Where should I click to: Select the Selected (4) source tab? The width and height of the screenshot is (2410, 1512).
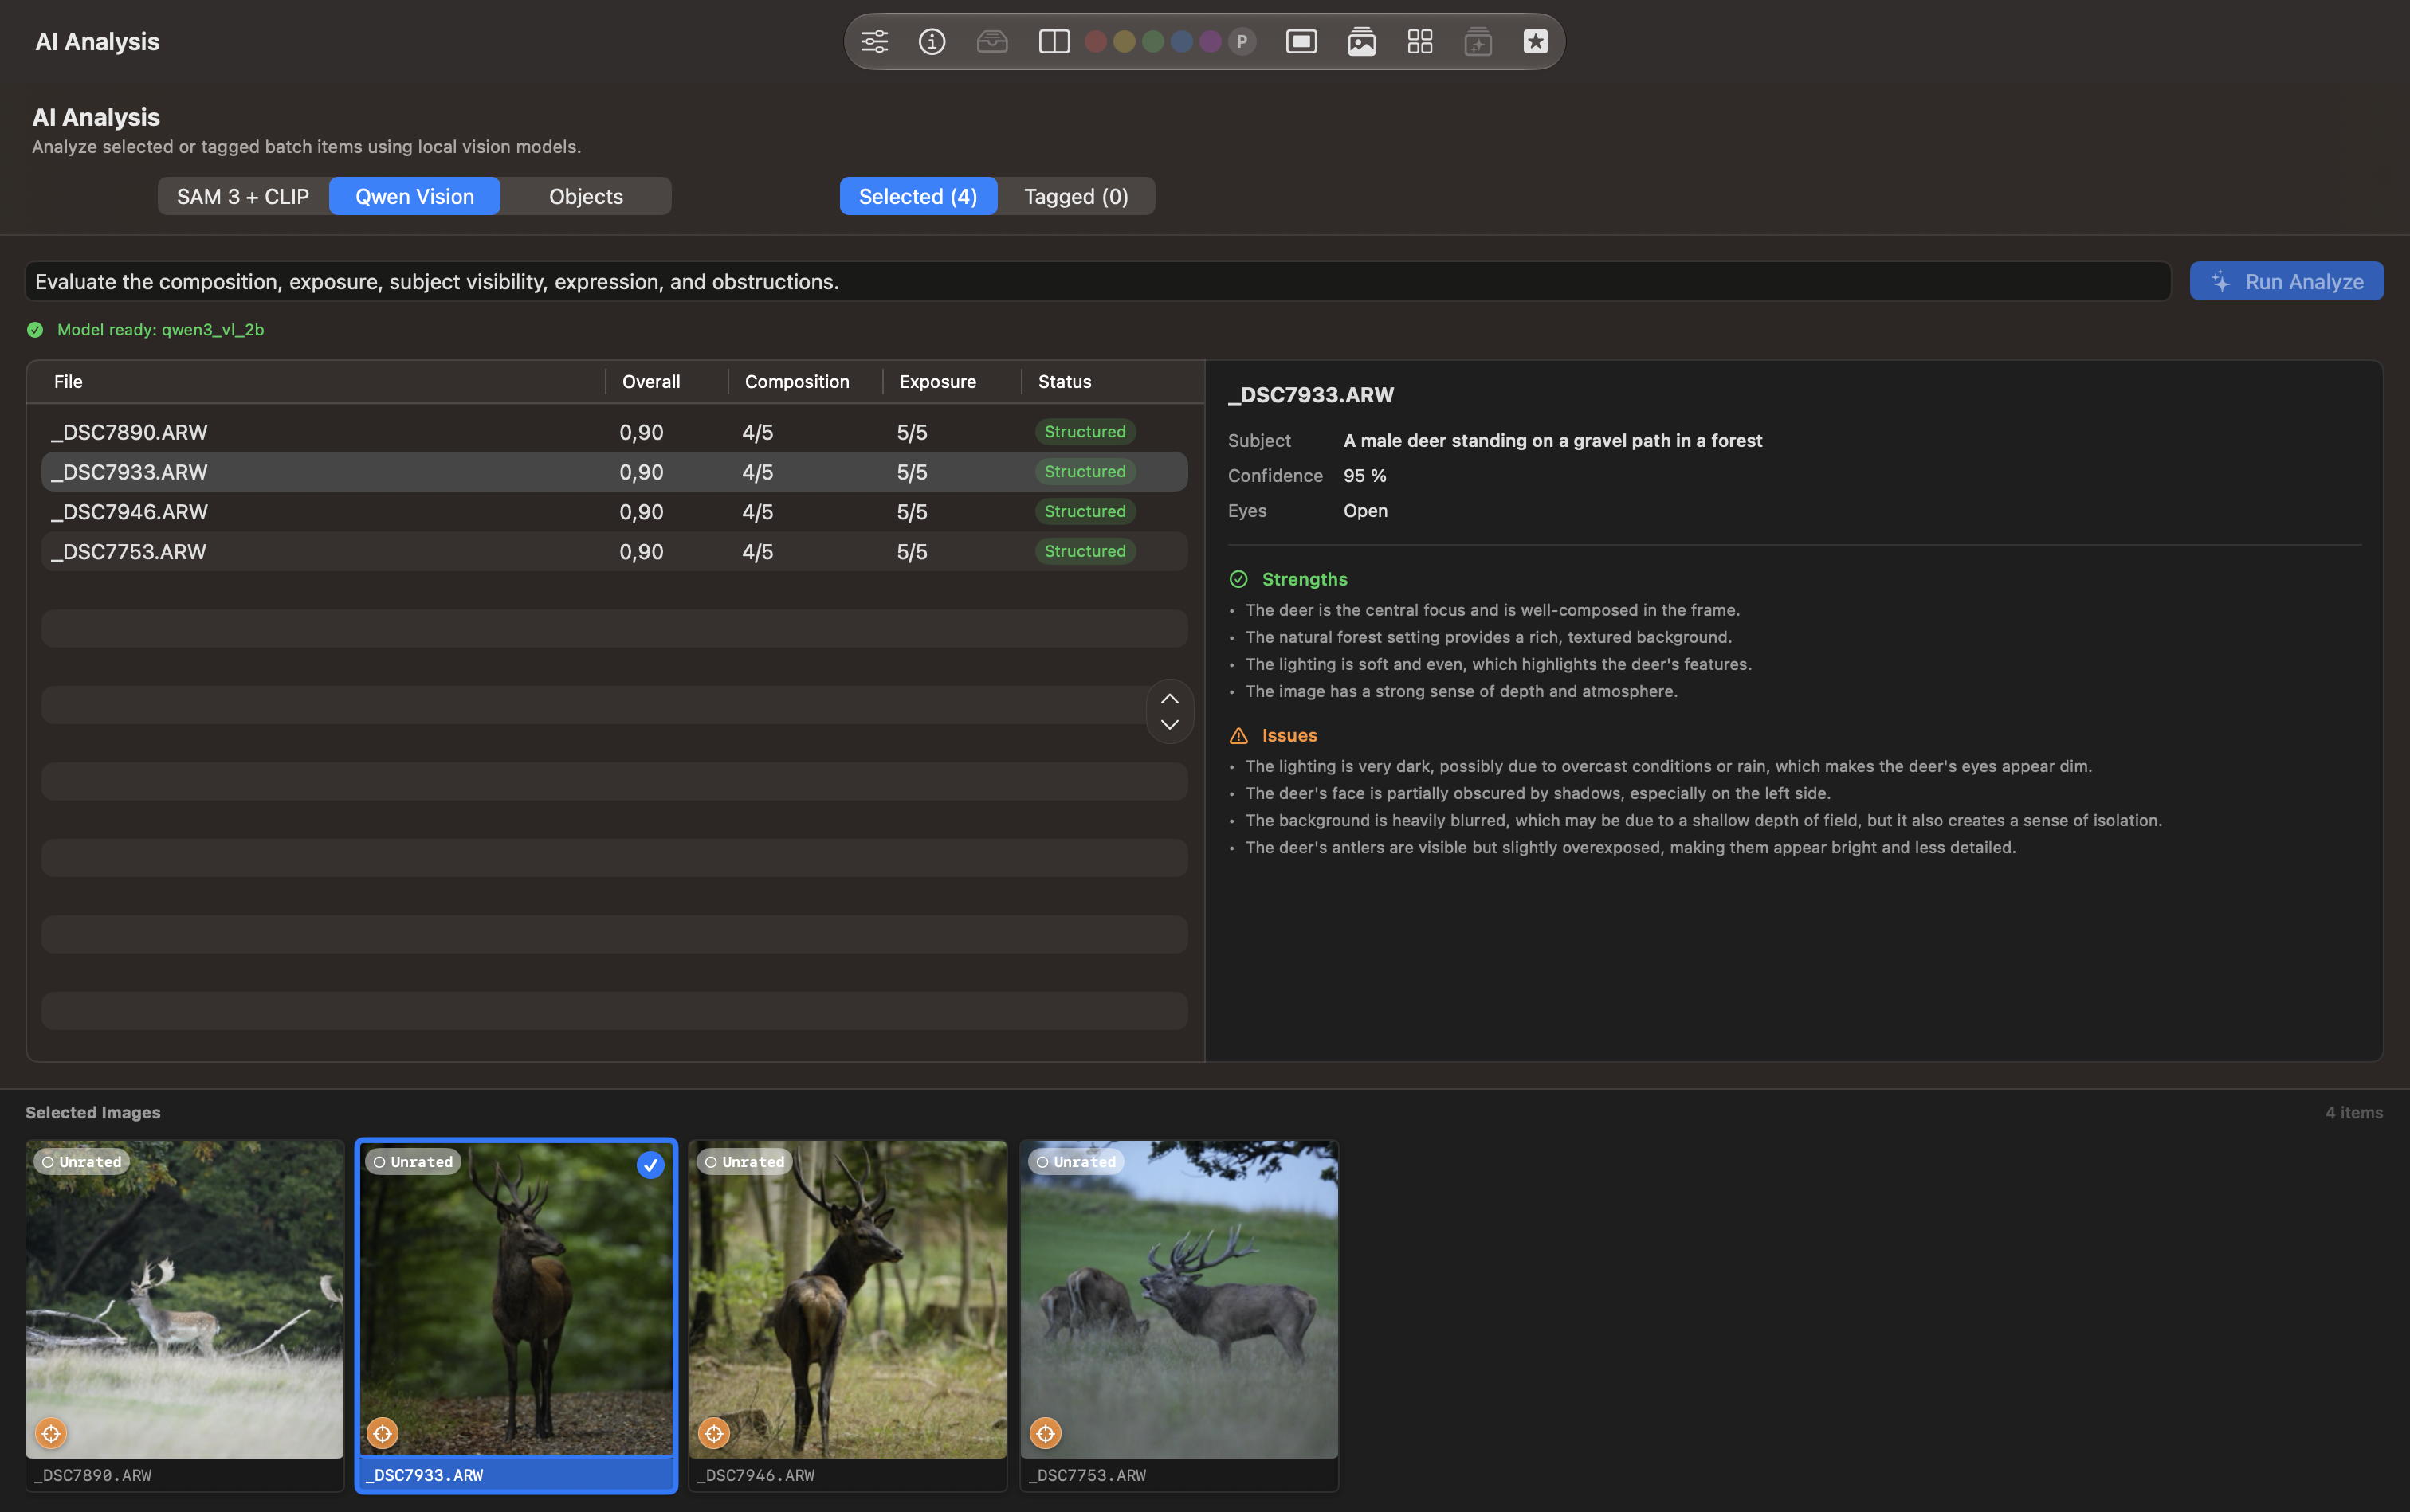[x=918, y=196]
